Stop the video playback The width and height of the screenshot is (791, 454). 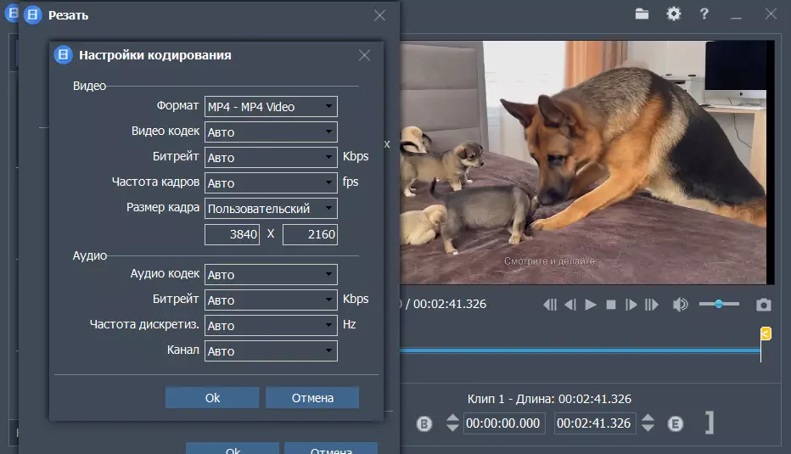click(x=611, y=305)
